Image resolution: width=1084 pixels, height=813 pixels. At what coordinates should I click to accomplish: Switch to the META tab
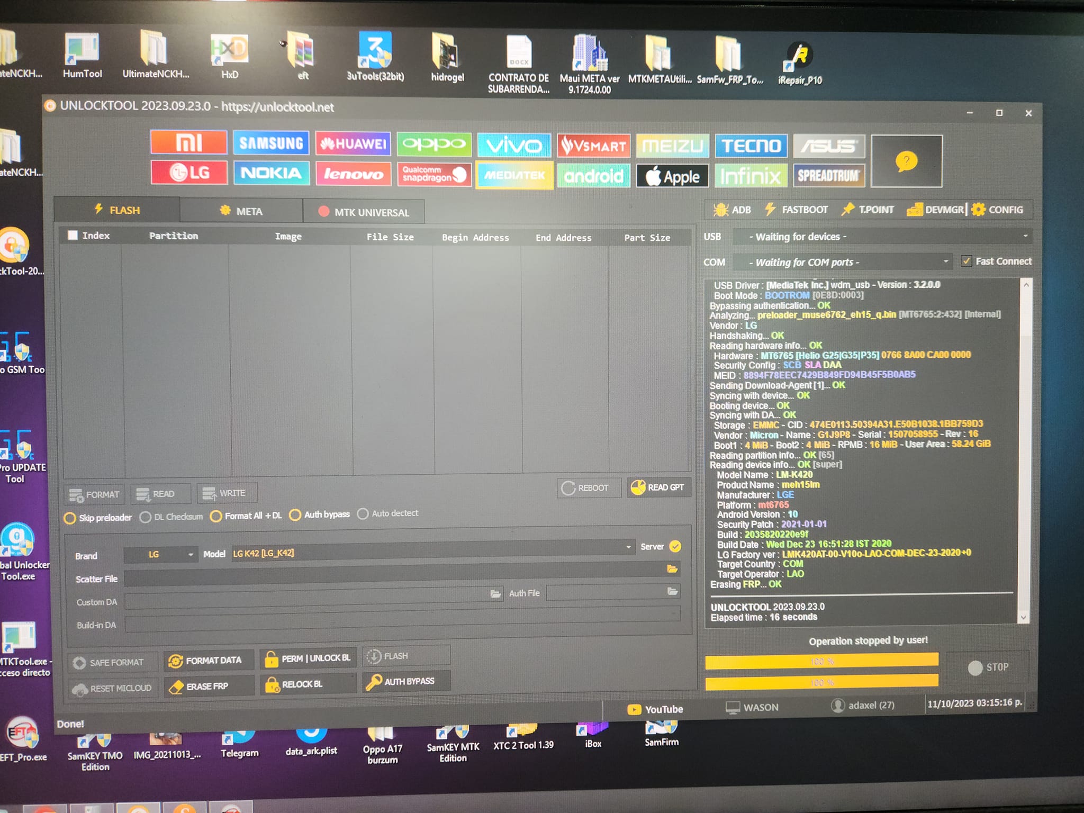[241, 211]
